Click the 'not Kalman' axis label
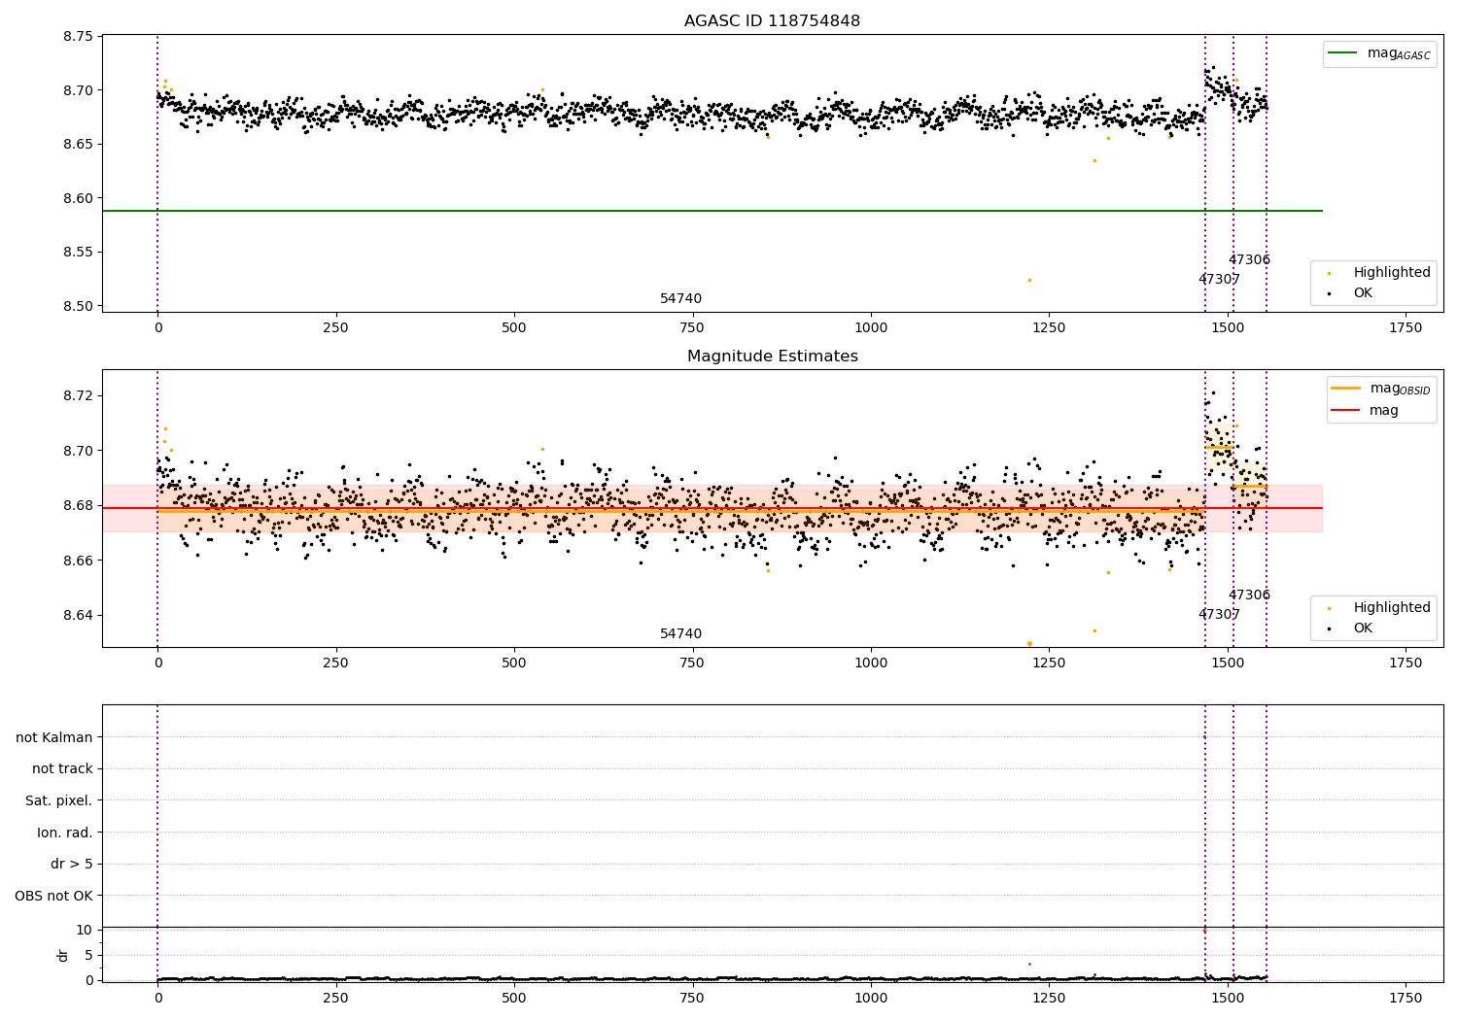 coord(54,737)
